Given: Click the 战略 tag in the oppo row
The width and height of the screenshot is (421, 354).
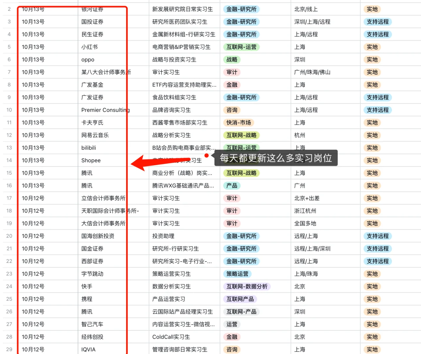Looking at the screenshot, I should pyautogui.click(x=232, y=60).
